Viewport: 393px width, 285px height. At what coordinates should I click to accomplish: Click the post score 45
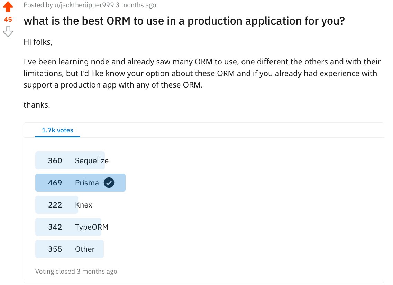[8, 20]
